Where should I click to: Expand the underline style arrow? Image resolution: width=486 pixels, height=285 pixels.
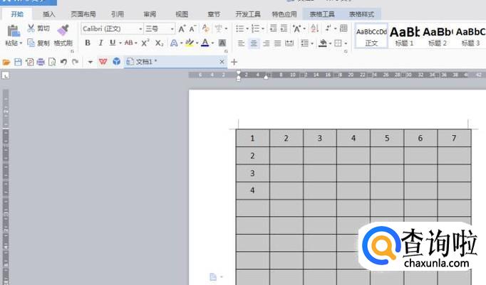120,43
